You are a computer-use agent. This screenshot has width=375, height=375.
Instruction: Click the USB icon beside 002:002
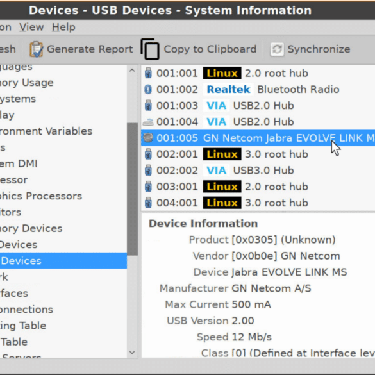(x=148, y=171)
